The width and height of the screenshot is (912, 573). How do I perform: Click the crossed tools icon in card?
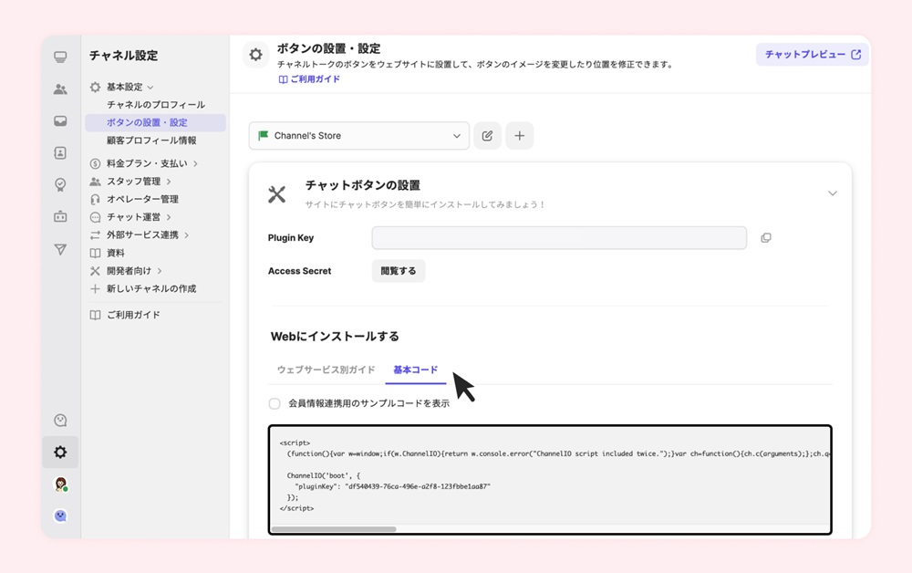tap(277, 194)
